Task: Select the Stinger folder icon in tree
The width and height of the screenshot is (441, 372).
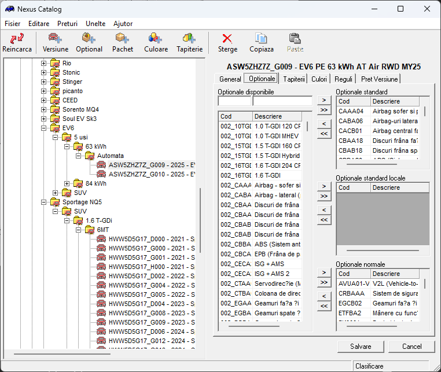Action: 55,82
